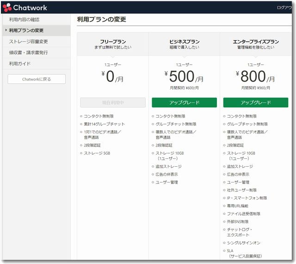
Task: Click the greyed-out 現在利用中 button
Action: coord(113,103)
